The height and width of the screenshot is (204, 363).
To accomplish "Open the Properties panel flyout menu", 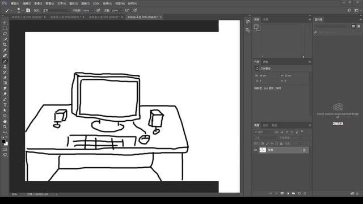I will (310, 62).
